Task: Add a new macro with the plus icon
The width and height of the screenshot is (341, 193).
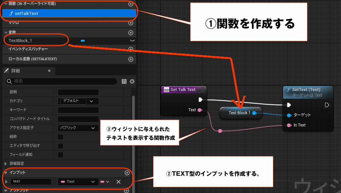Action: 131,23
